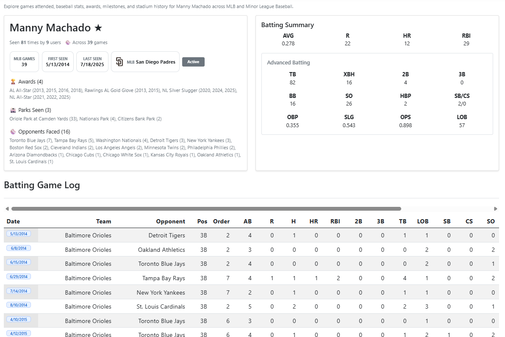The image size is (505, 337).
Task: Click Seen 81 times by 9 users text
Action: pos(35,42)
